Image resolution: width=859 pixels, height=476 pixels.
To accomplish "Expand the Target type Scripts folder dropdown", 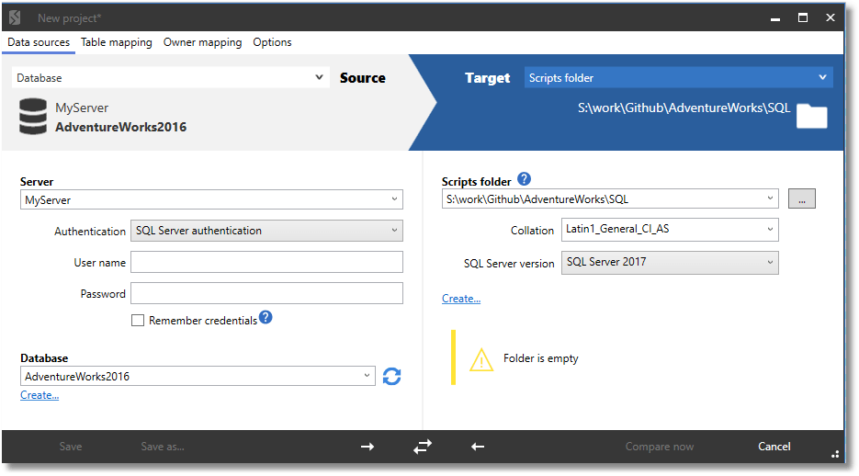I will [x=678, y=78].
